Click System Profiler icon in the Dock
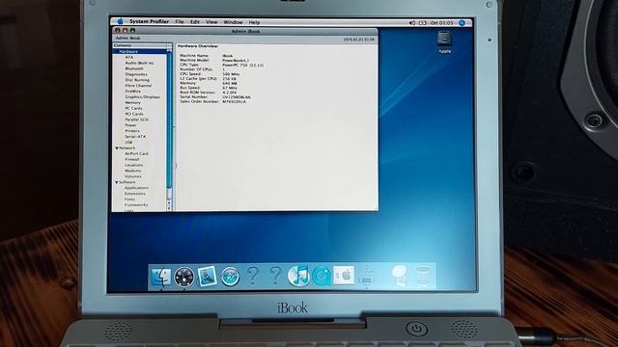618x347 pixels. (x=367, y=276)
